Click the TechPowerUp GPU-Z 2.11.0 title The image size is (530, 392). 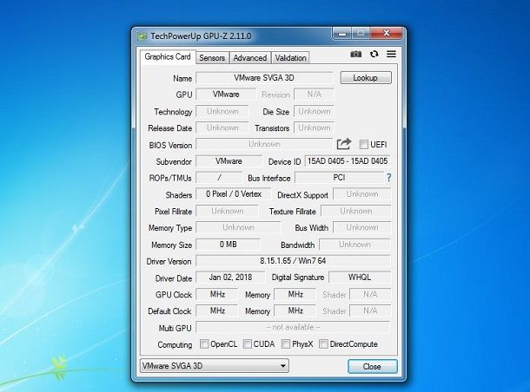point(201,36)
